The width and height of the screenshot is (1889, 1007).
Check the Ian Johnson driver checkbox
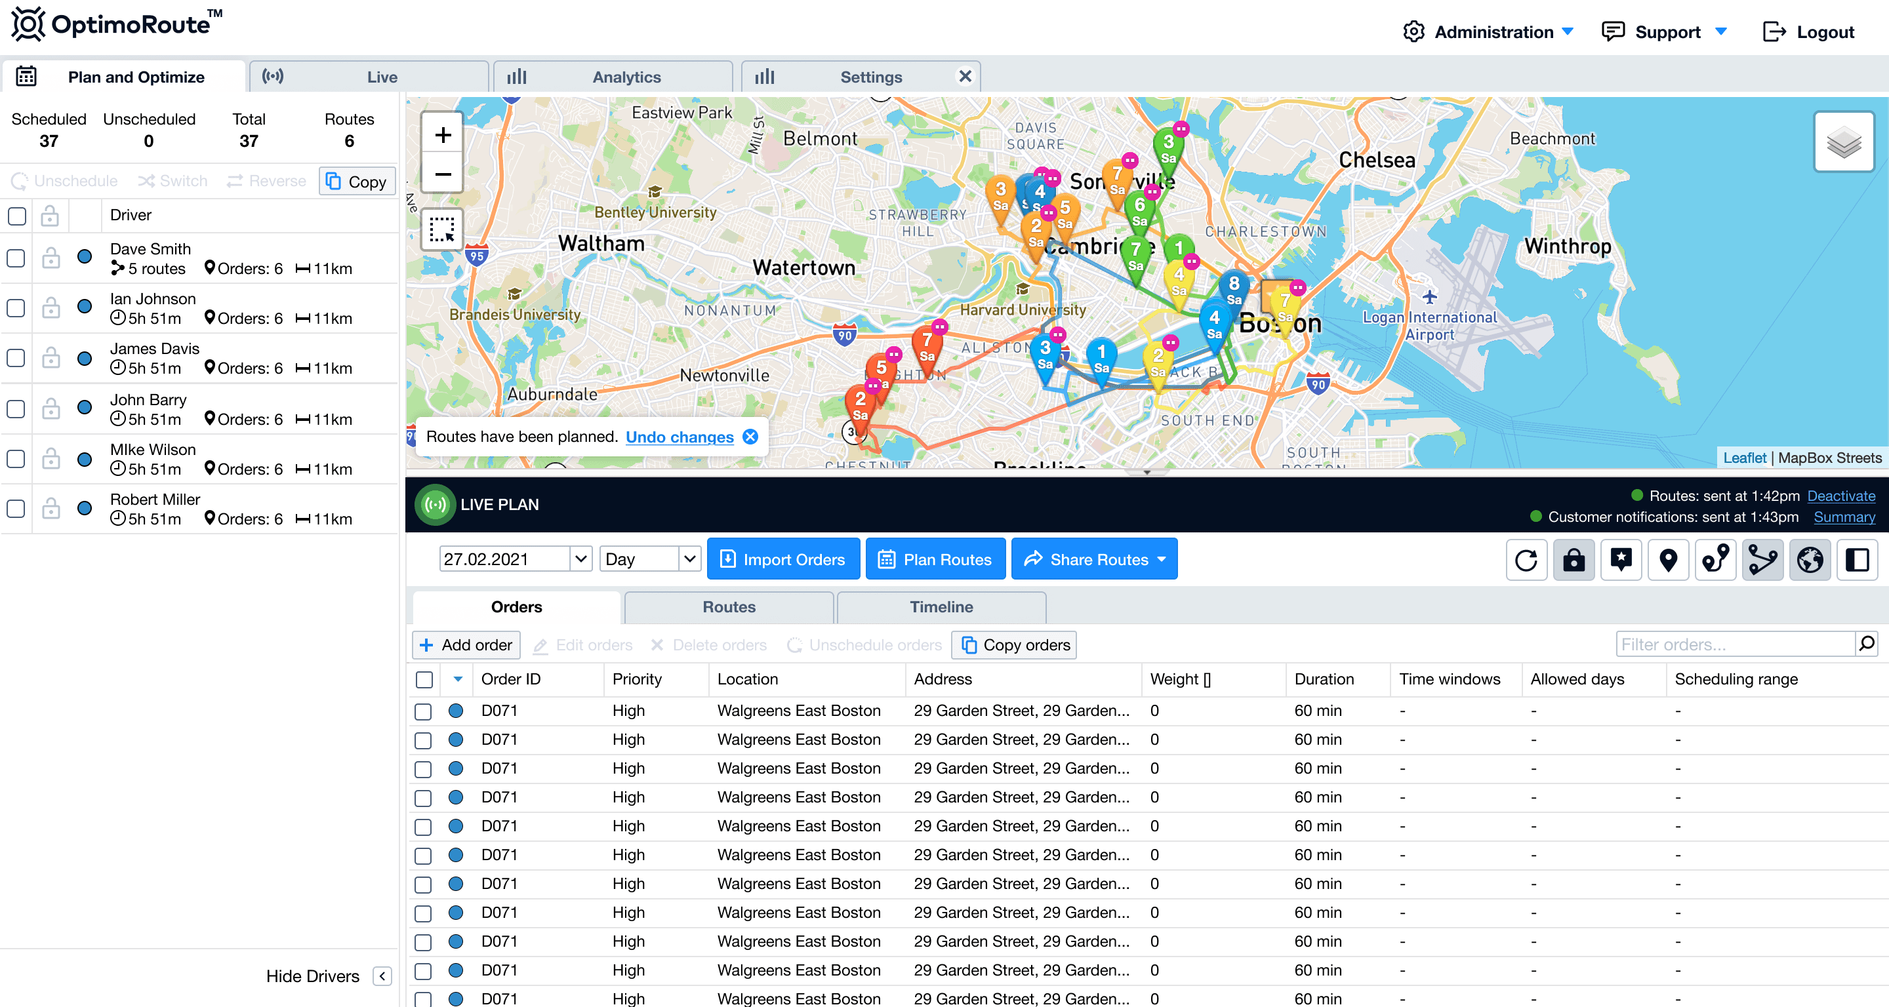coord(16,308)
